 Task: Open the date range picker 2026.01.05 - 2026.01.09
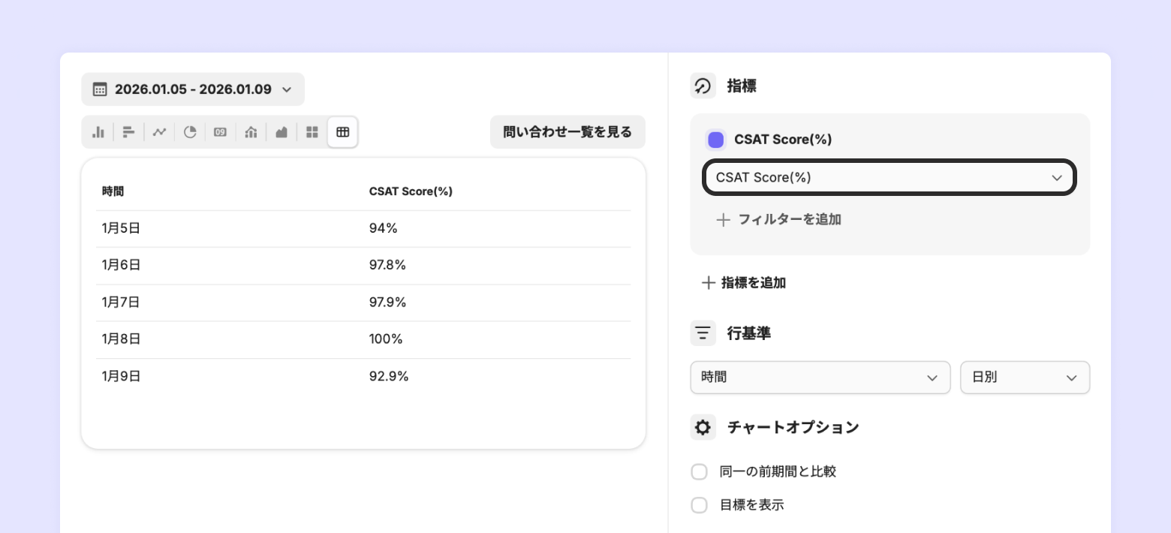click(193, 89)
